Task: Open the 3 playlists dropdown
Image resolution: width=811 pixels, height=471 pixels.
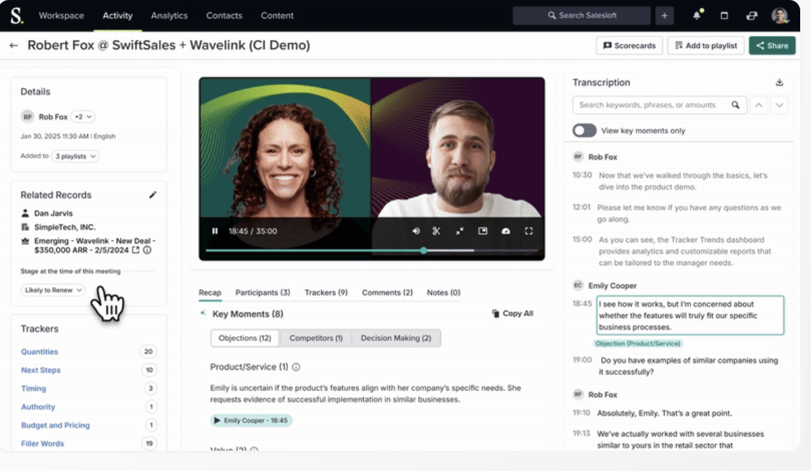Action: [x=75, y=156]
